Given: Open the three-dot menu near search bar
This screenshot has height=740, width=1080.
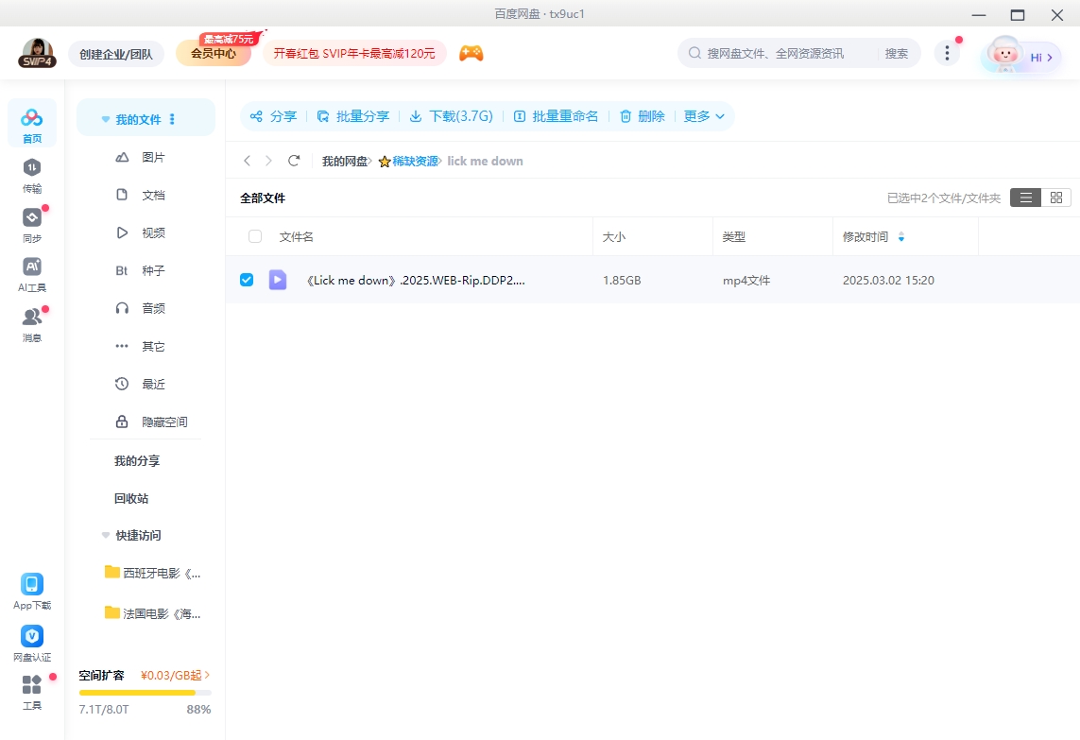Looking at the screenshot, I should [947, 54].
